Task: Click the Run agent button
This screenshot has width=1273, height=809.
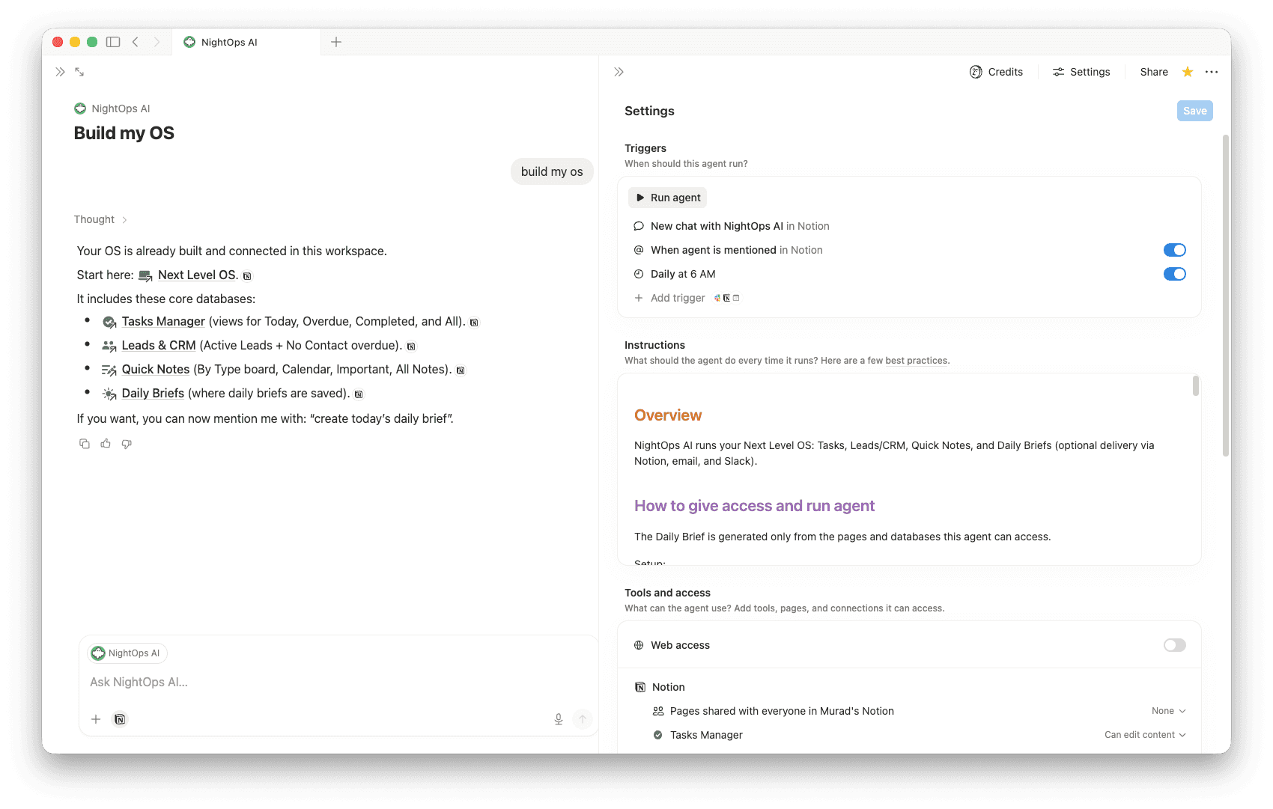Action: [x=668, y=198]
